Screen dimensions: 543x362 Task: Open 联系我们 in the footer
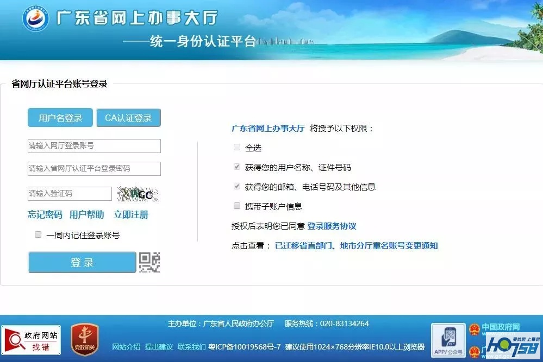(191, 347)
